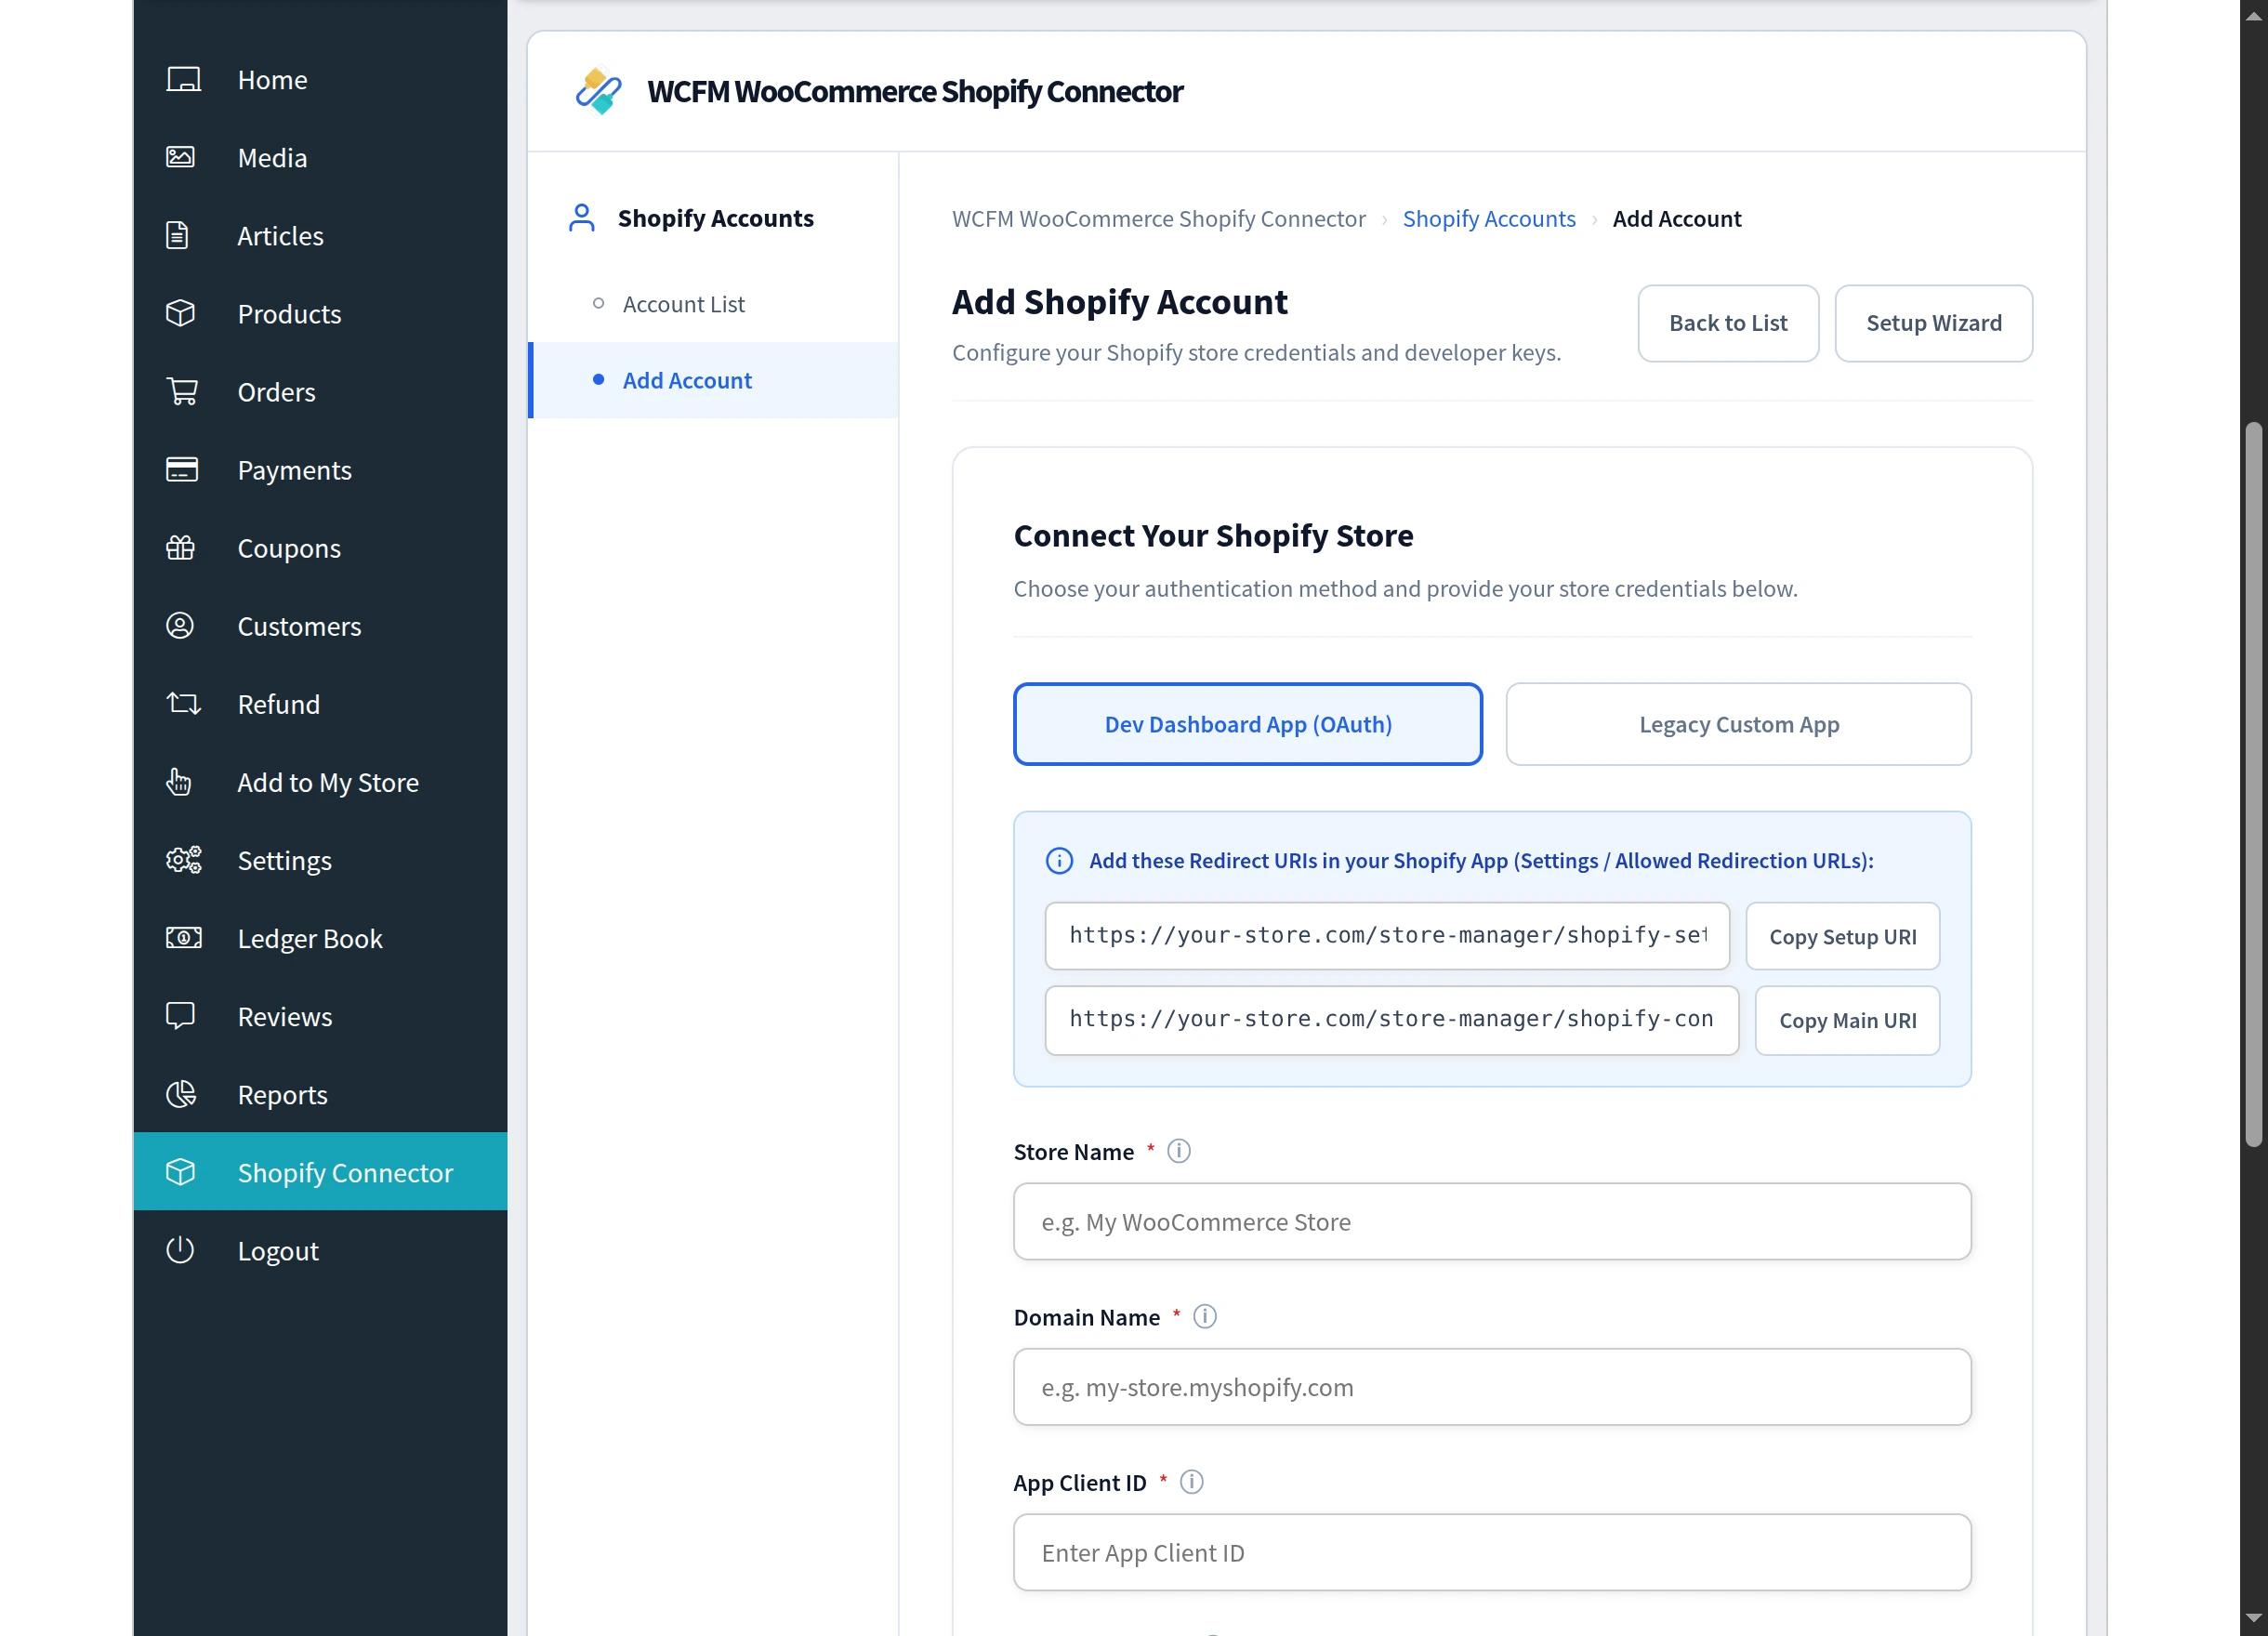Open Account List in Shopify Accounts
This screenshot has height=1636, width=2268.
click(713, 304)
